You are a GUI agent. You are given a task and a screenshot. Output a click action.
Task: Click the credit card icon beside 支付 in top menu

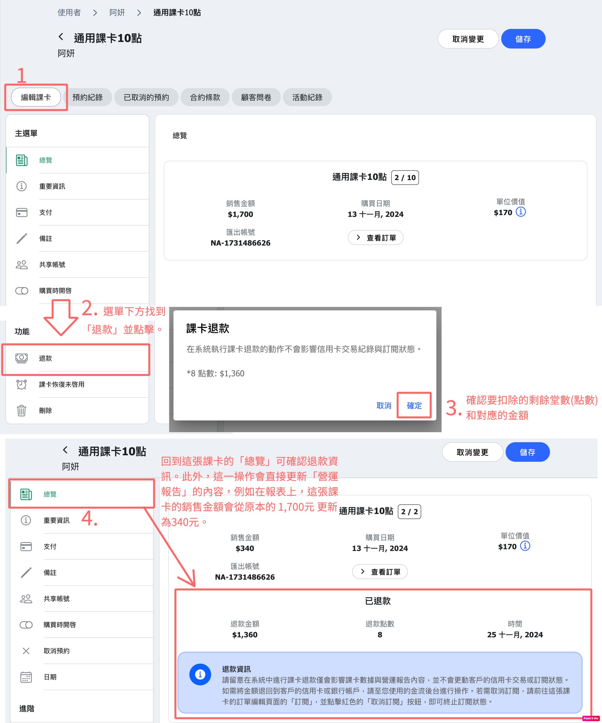[21, 212]
